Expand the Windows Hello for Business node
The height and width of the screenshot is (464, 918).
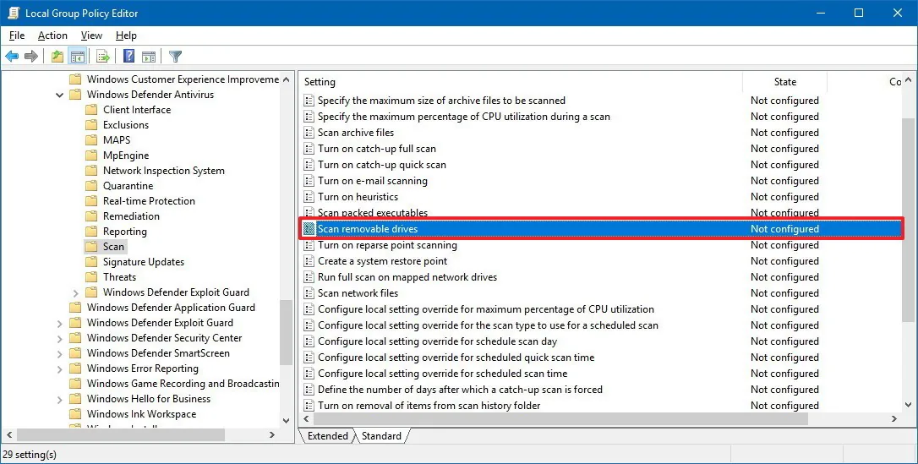pyautogui.click(x=60, y=399)
